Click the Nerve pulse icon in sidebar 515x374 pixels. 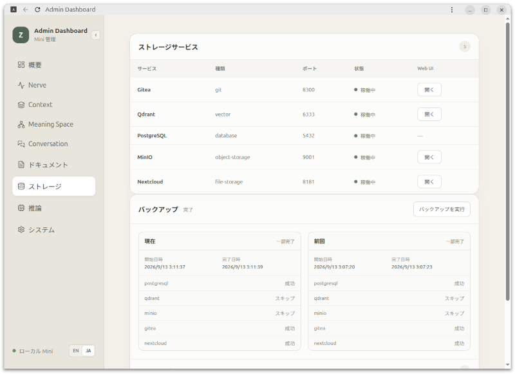coord(21,85)
